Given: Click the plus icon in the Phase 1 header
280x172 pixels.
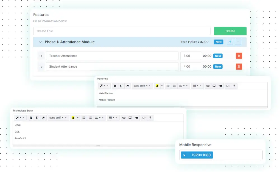Looking at the screenshot, I should click(x=230, y=42).
